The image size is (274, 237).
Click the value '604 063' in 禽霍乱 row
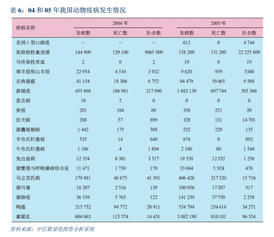point(83,217)
